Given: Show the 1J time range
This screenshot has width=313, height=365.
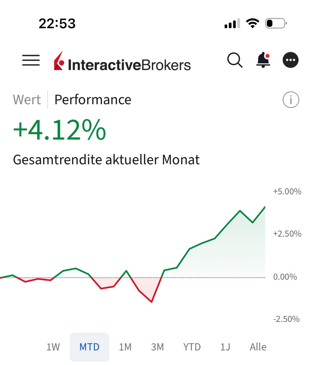Looking at the screenshot, I should 225,347.
